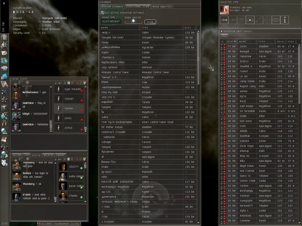Click Approach icon for selected stargate
The image size is (302, 226).
pos(224,20)
